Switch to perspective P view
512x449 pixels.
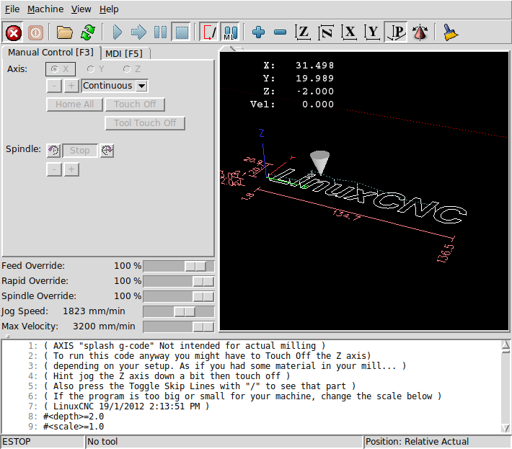[x=396, y=32]
